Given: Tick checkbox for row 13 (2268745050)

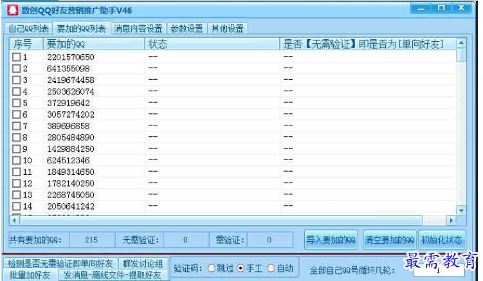Looking at the screenshot, I should point(16,195).
